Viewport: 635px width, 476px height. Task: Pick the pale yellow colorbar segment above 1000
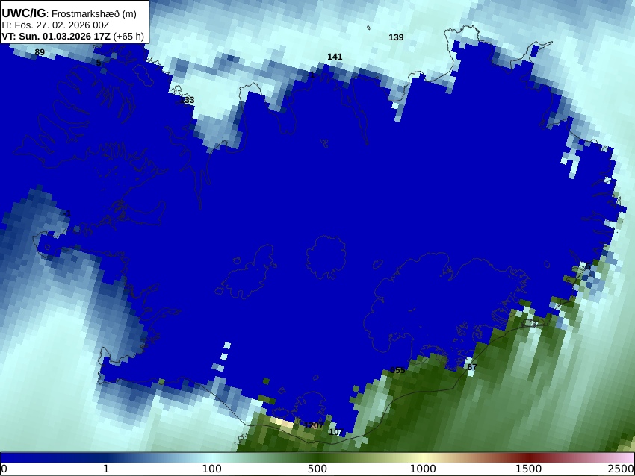tap(423, 457)
